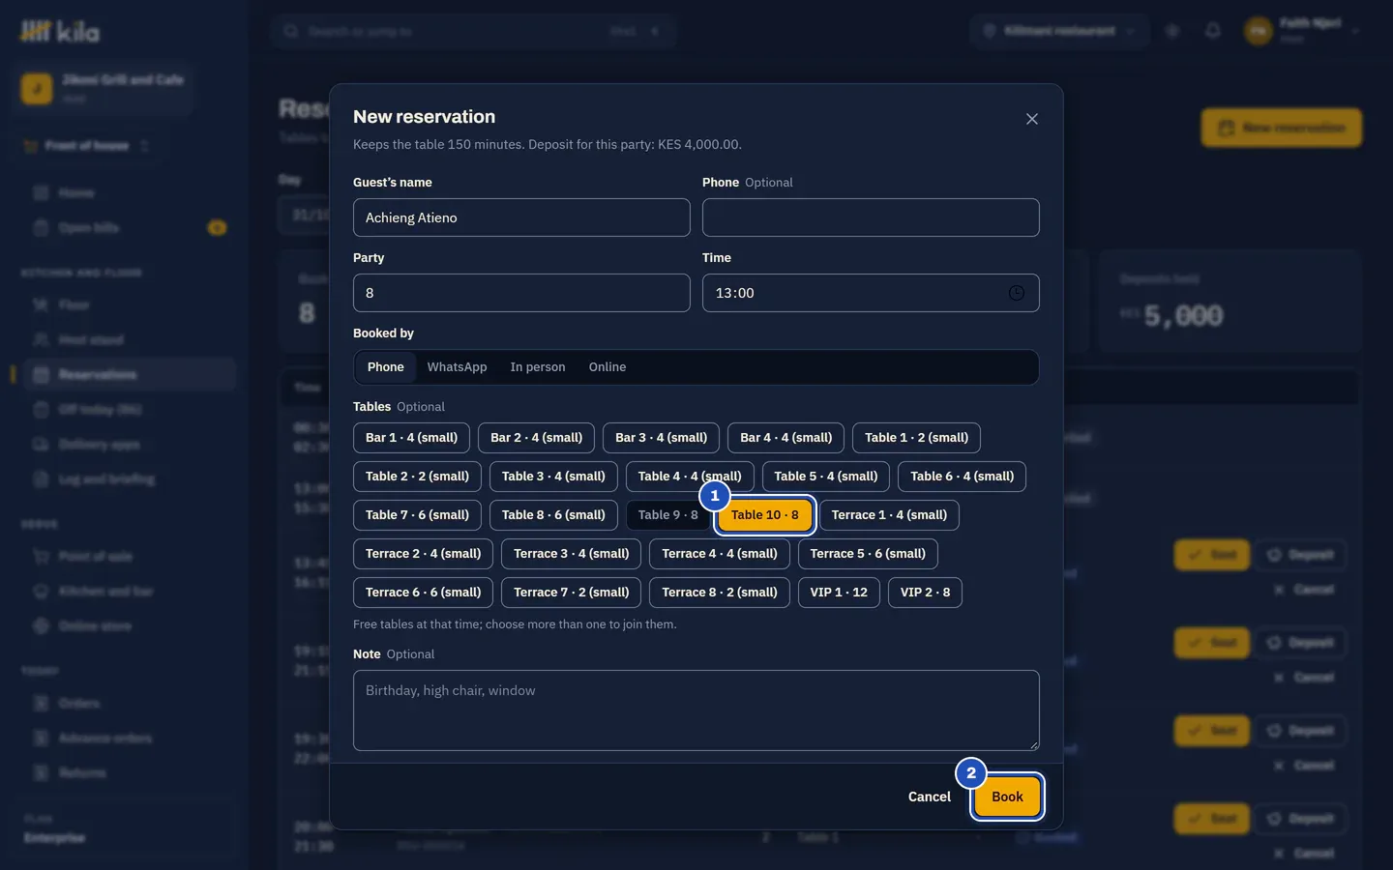Choose Online booking option
The width and height of the screenshot is (1393, 870).
(608, 367)
